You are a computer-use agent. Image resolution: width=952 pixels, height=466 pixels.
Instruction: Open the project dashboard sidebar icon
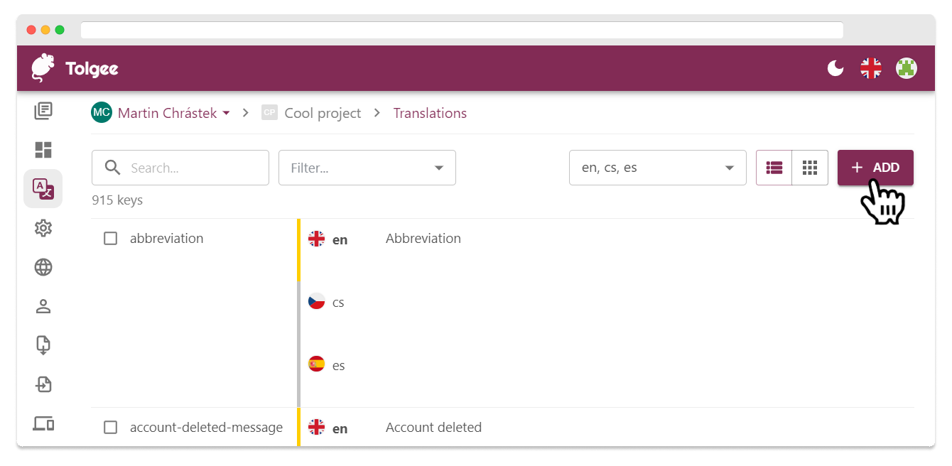(x=43, y=150)
